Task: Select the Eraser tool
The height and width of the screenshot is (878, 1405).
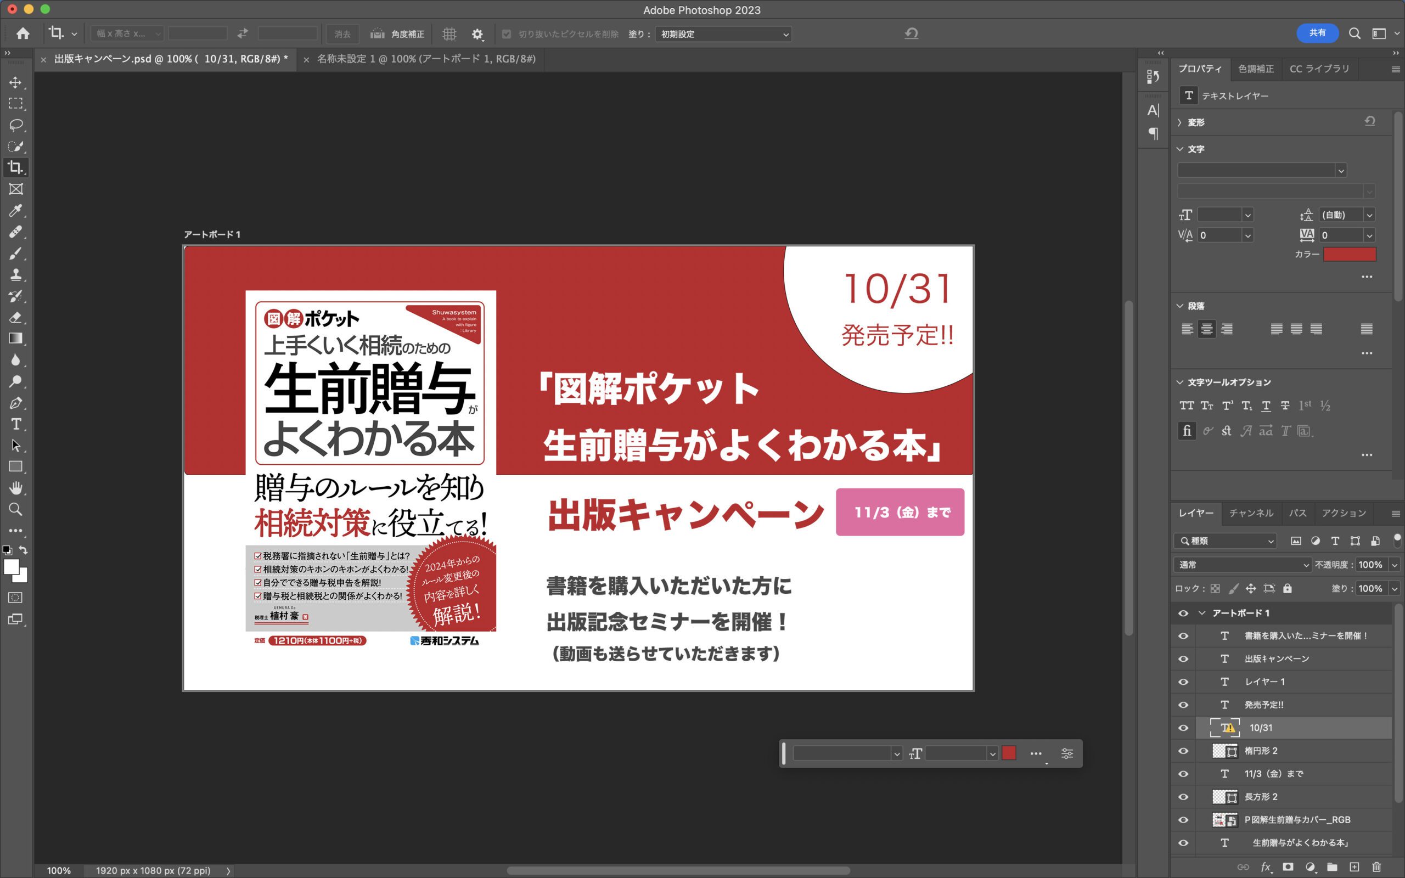Action: [16, 317]
